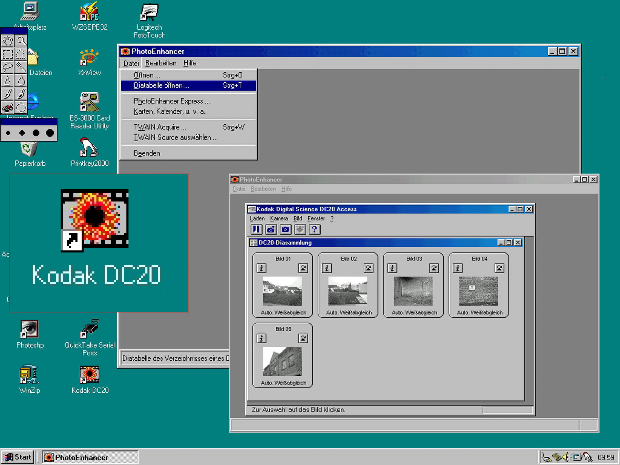The image size is (620, 465).
Task: Click the take picture camera toolbar button
Action: point(285,229)
